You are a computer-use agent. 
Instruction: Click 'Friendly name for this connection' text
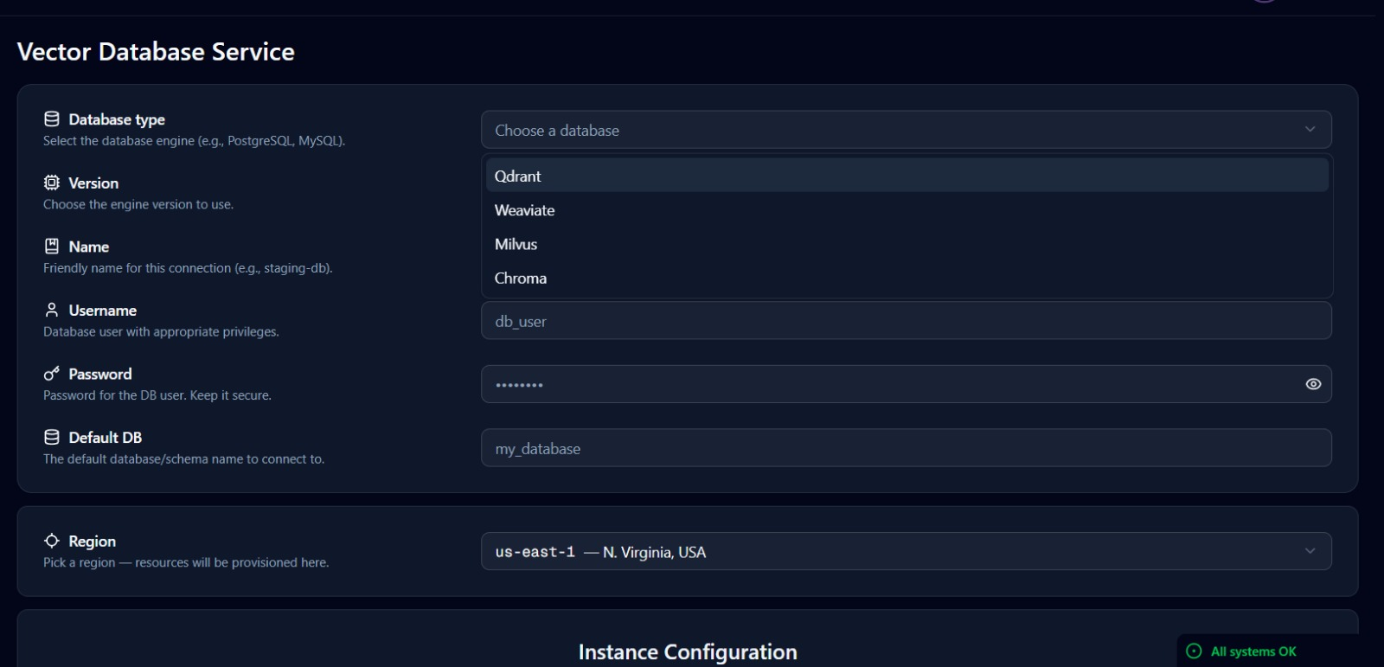coord(188,268)
